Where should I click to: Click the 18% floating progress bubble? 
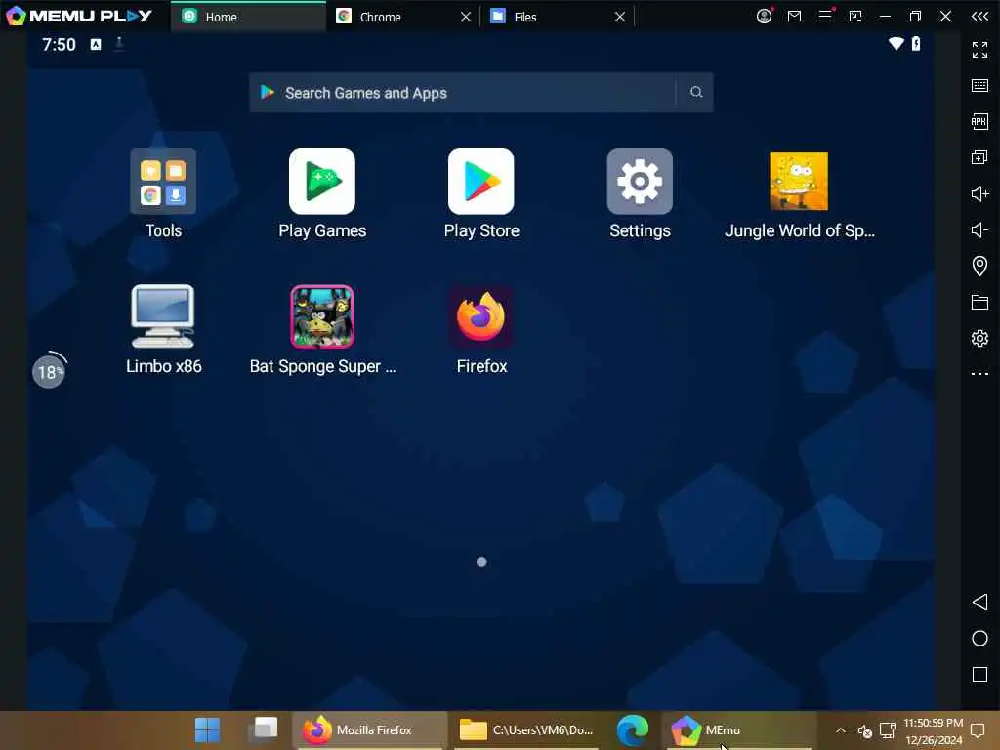[49, 370]
